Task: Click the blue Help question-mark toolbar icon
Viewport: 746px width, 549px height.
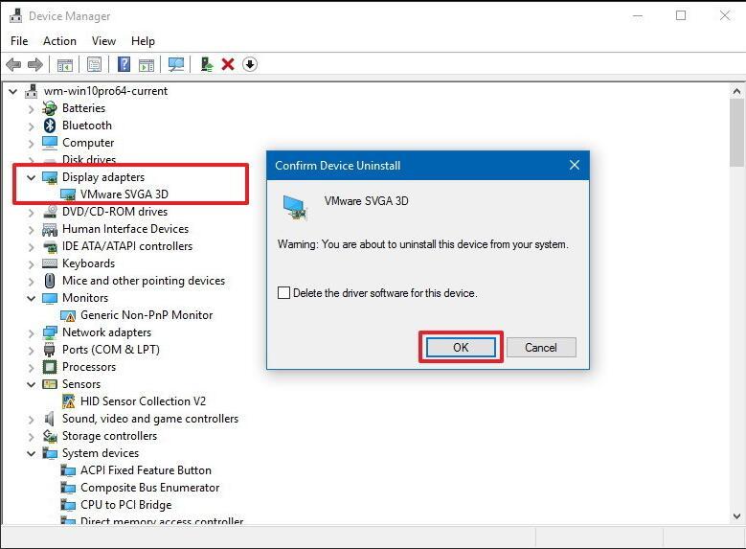Action: click(x=124, y=64)
